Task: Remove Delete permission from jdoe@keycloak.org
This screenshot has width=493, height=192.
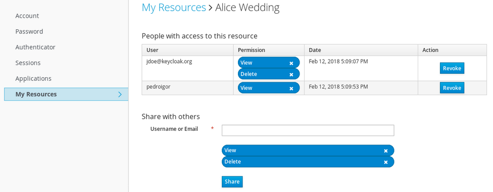Action: click(x=291, y=74)
